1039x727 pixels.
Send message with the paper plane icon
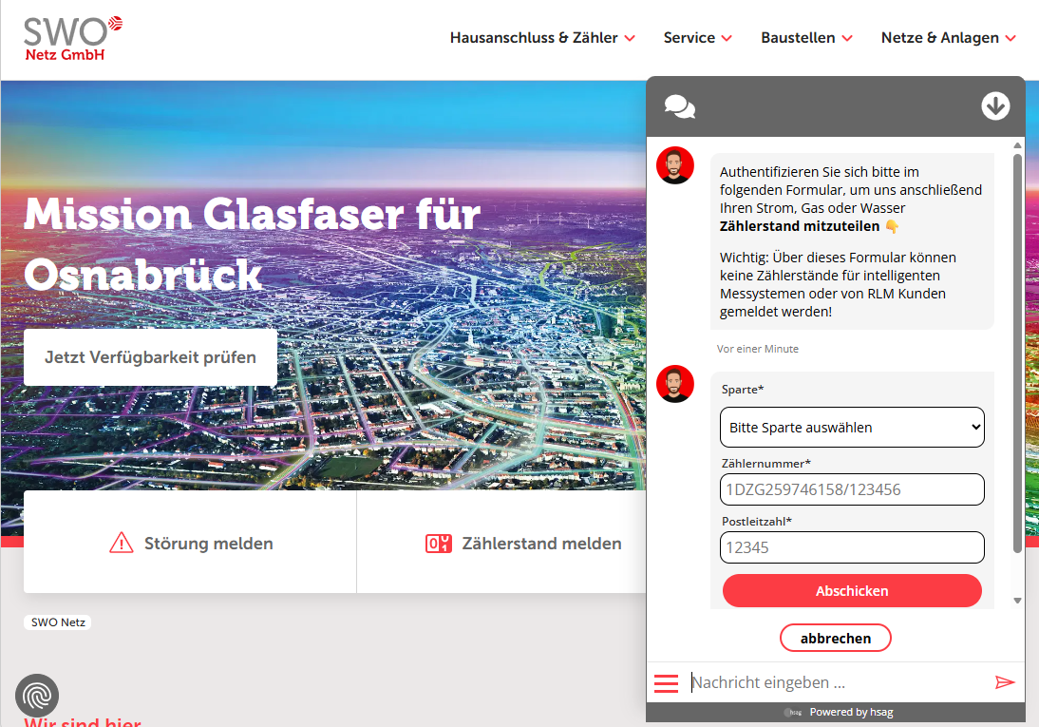(1005, 682)
